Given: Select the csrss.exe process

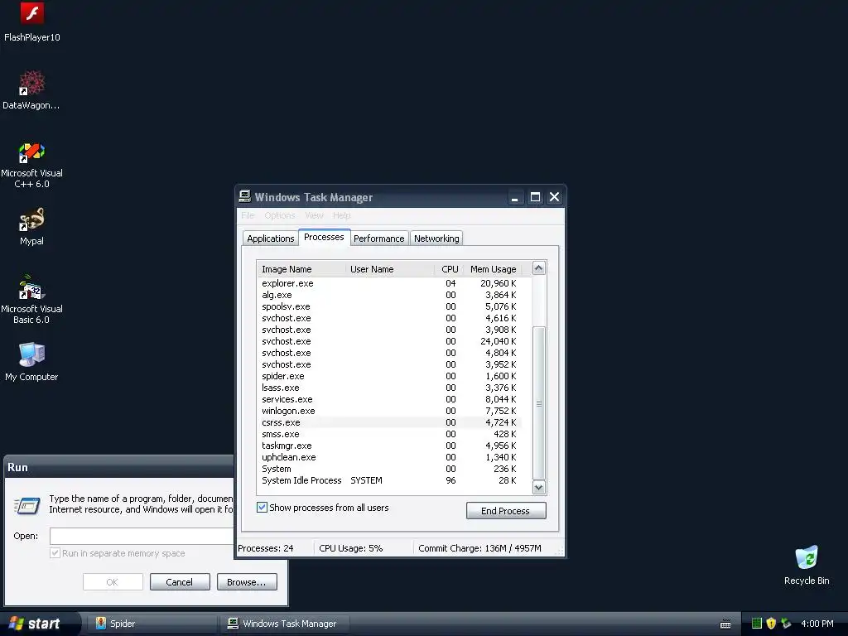Looking at the screenshot, I should pyautogui.click(x=389, y=422).
